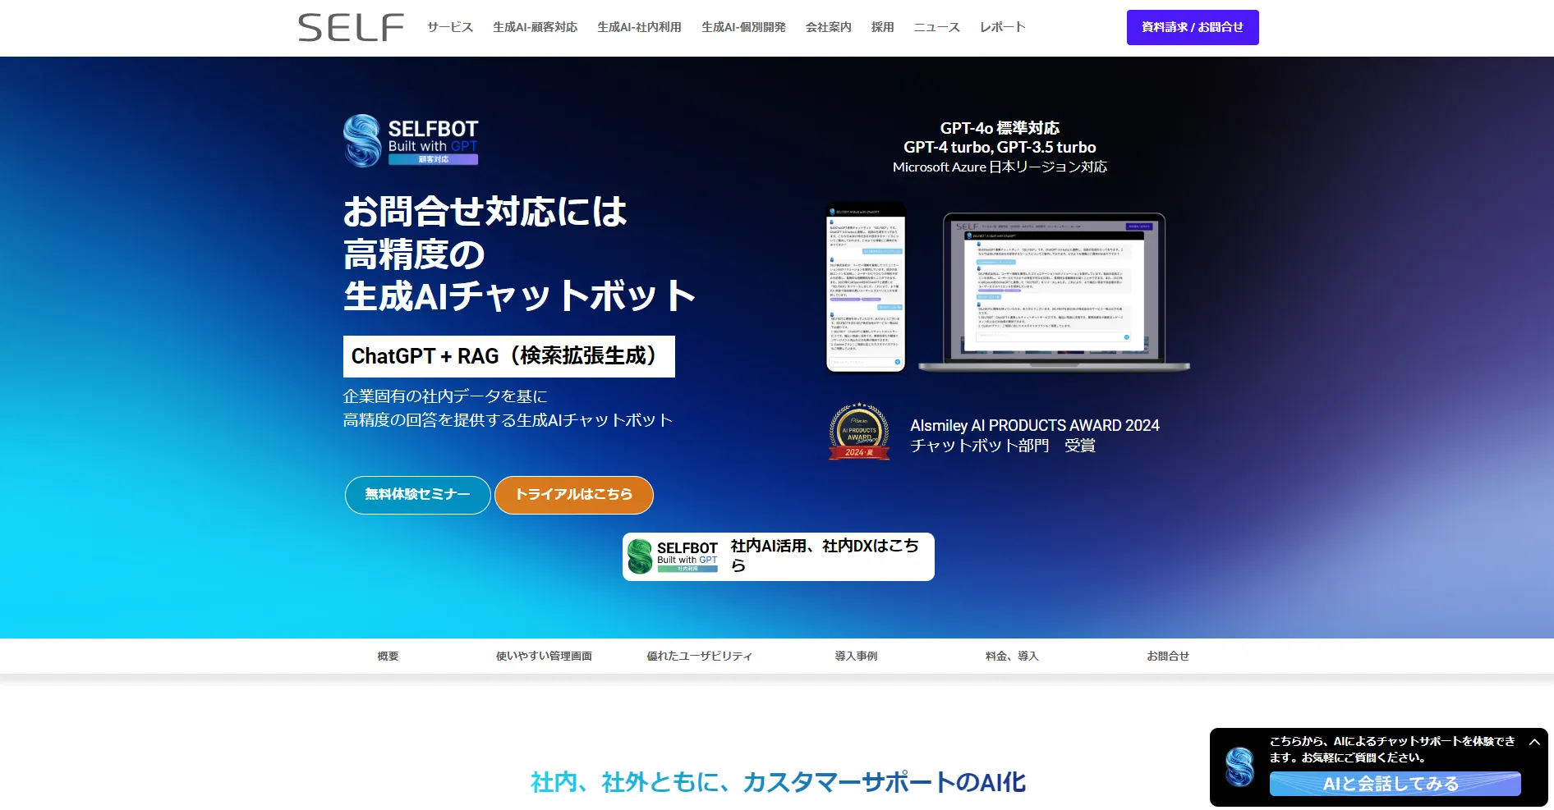Open the サービス menu
1554x810 pixels.
coord(450,27)
